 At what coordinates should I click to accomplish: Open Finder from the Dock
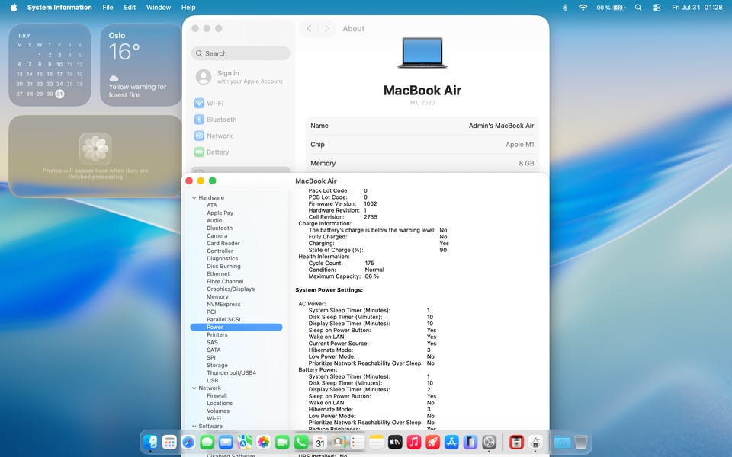[x=150, y=442]
